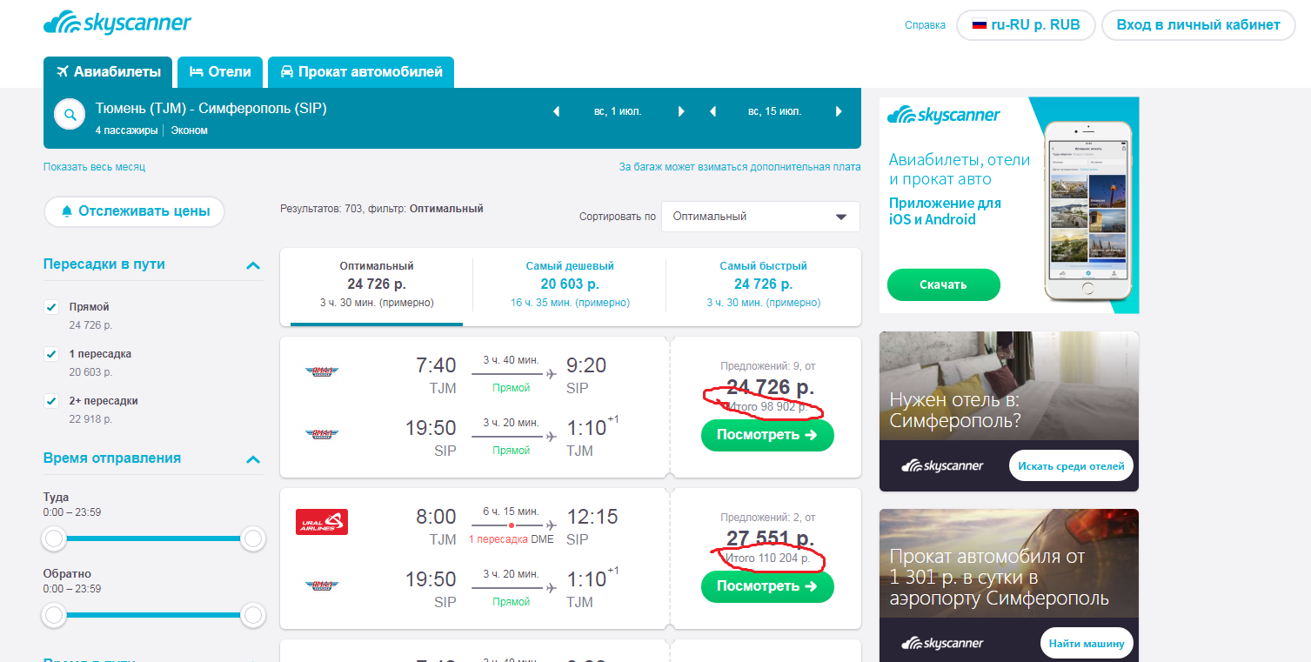The image size is (1311, 662).
Task: Click the baggage fee notice link
Action: (740, 167)
